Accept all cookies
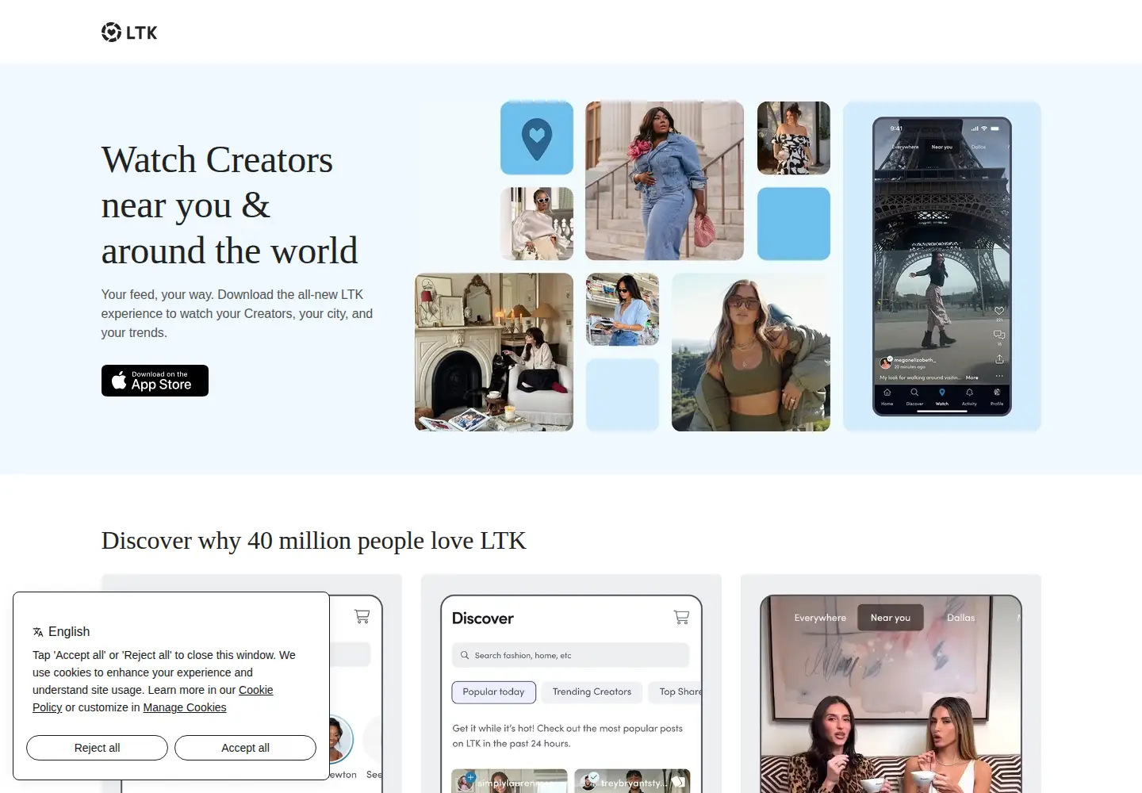 click(245, 748)
